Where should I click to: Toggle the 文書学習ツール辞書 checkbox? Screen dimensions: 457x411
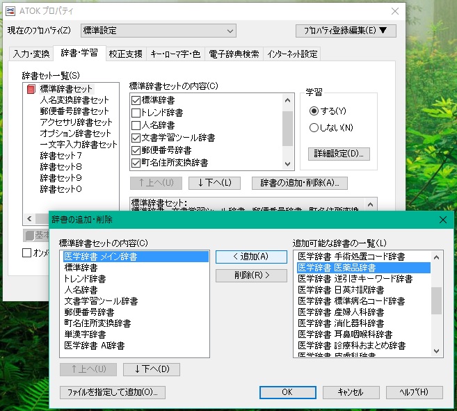click(x=136, y=138)
